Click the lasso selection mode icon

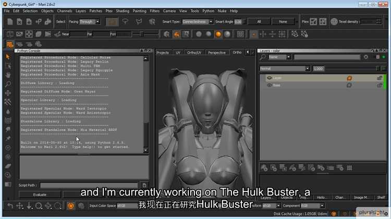pos(125,22)
